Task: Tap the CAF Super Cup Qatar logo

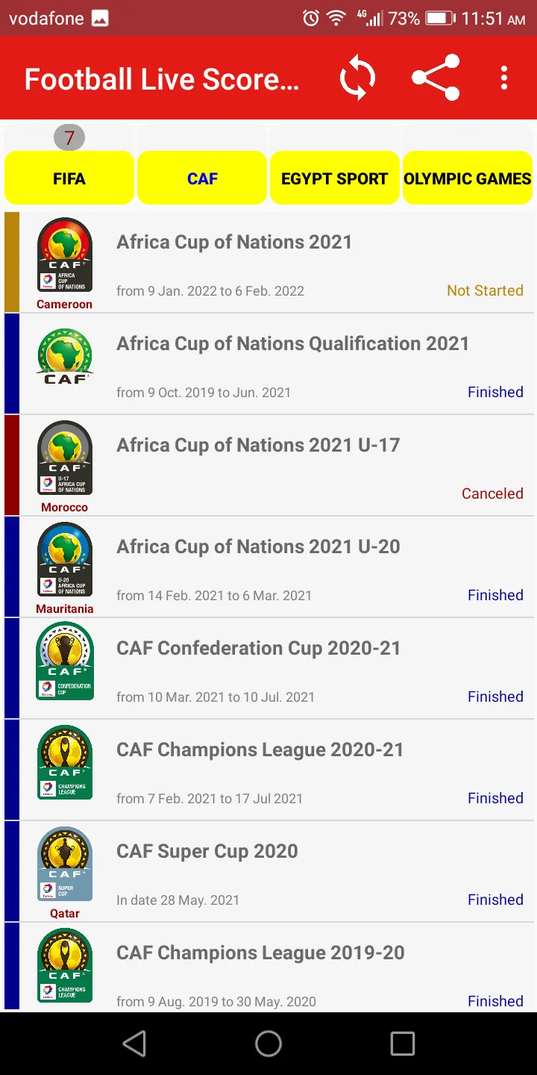Action: 65,864
